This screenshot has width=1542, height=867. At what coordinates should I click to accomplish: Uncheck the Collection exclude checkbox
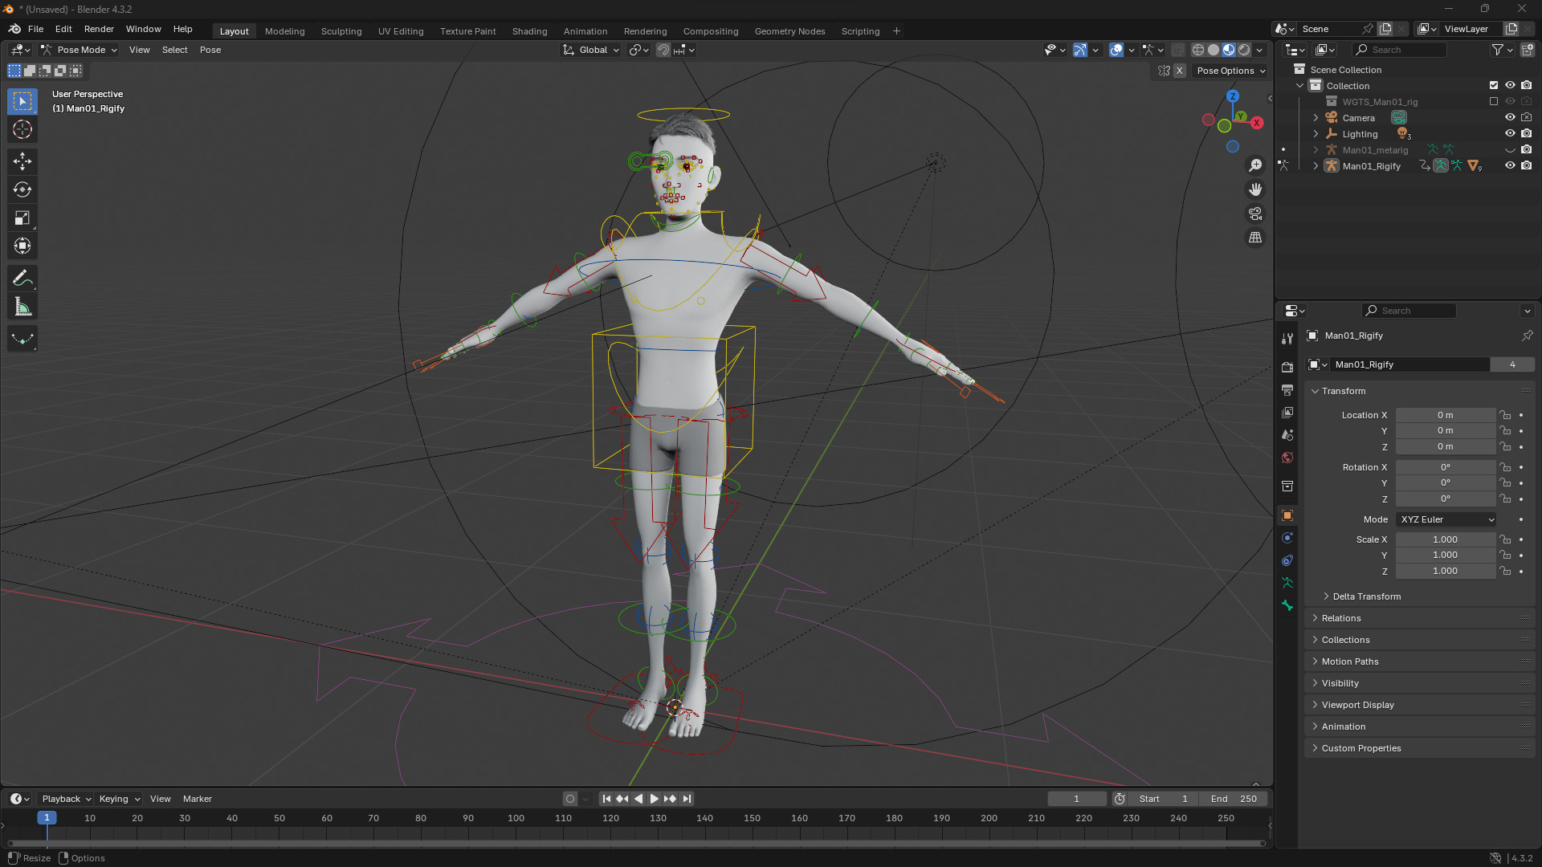[x=1494, y=85]
